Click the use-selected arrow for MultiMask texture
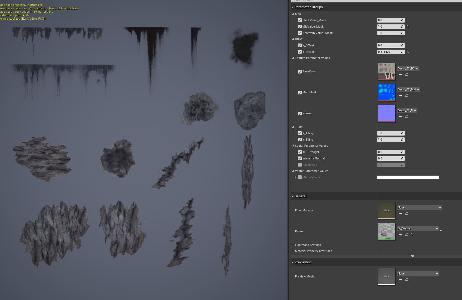This screenshot has height=300, width=462. pos(400,95)
